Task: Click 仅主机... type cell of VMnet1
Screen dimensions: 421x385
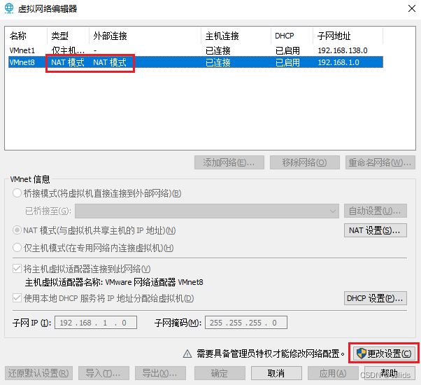Action: [x=68, y=50]
